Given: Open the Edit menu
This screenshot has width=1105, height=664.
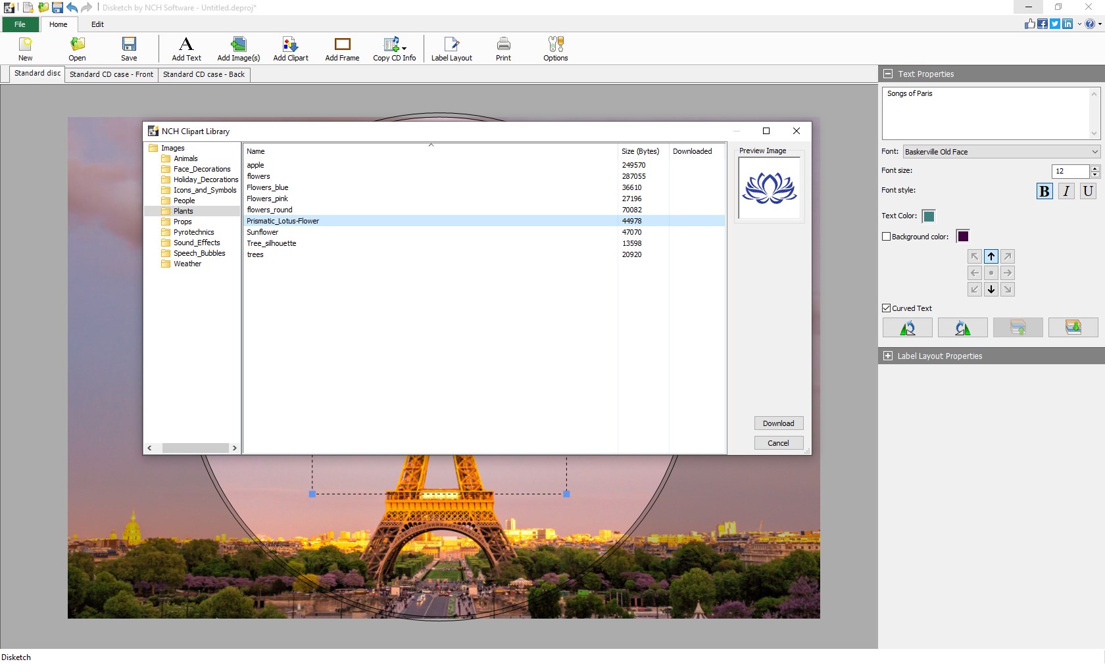Looking at the screenshot, I should [97, 24].
